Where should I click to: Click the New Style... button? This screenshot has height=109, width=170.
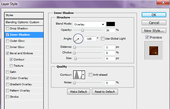pos(154,30)
